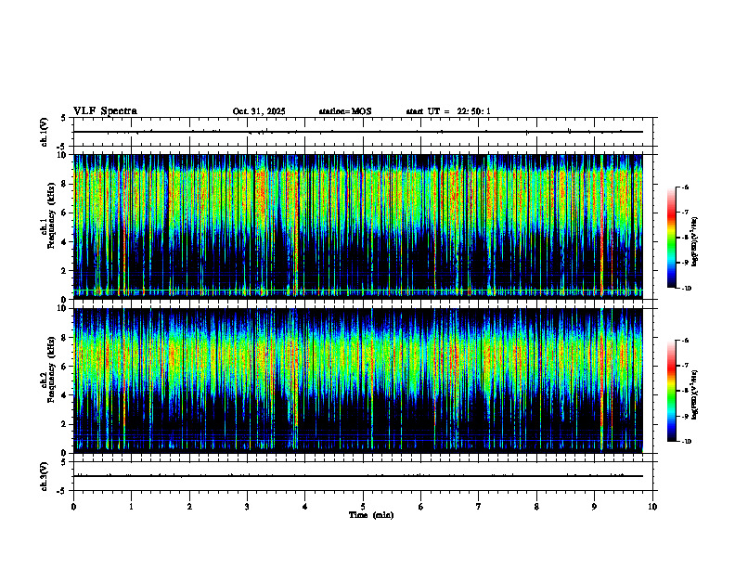Click the time axis tick label "9"
The height and width of the screenshot is (568, 735).
[x=594, y=507]
